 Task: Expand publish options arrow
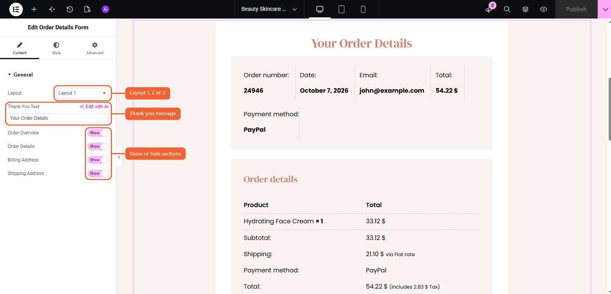coord(604,9)
